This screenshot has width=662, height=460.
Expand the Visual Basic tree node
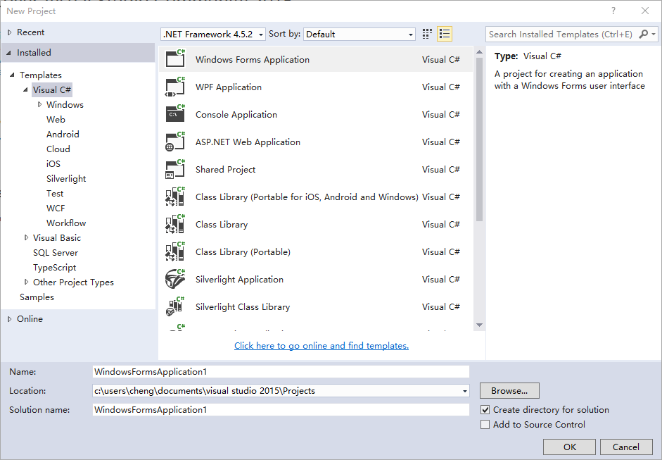tap(27, 238)
